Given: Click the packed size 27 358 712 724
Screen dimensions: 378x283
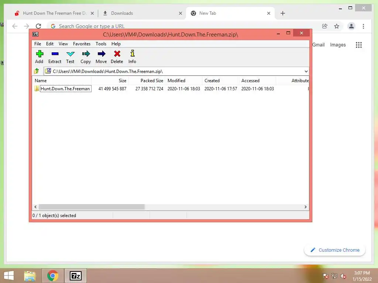Looking at the screenshot, I should point(149,88).
